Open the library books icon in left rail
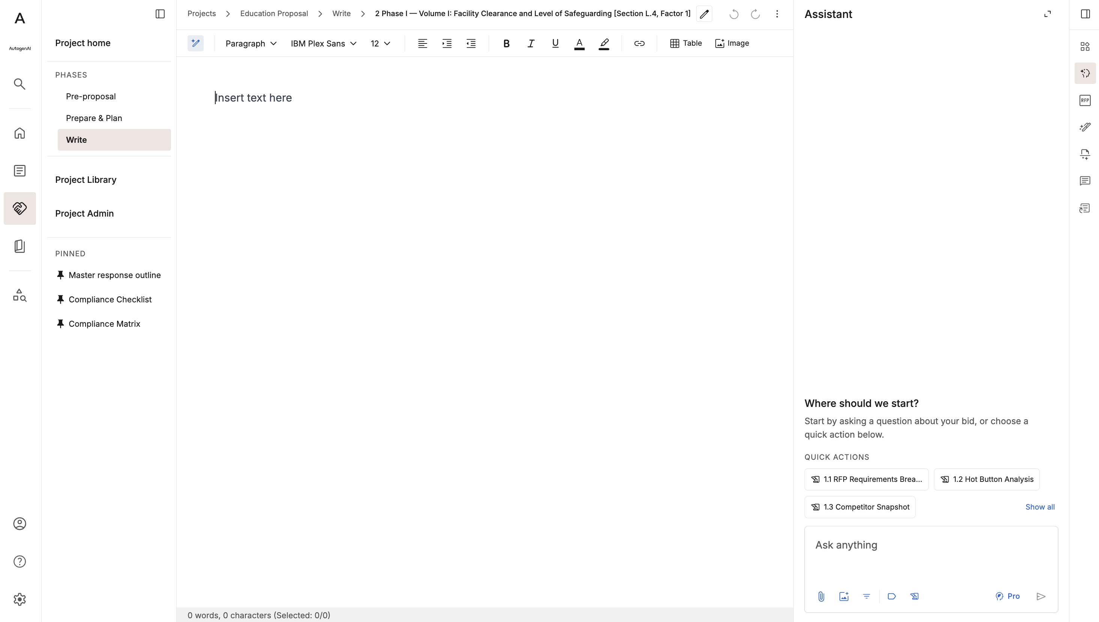 [x=20, y=246]
